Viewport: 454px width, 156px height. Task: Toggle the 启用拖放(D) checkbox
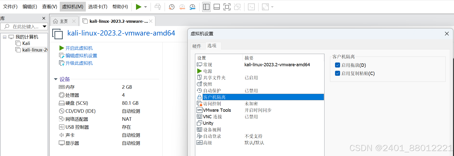tap(338, 65)
